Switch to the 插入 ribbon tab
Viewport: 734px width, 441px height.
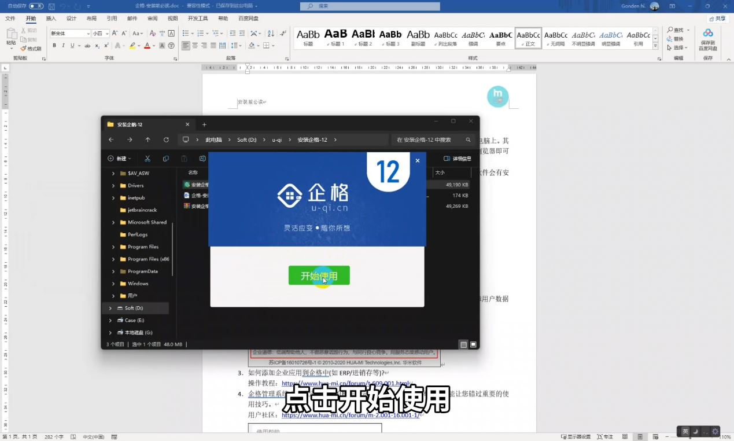click(x=51, y=19)
